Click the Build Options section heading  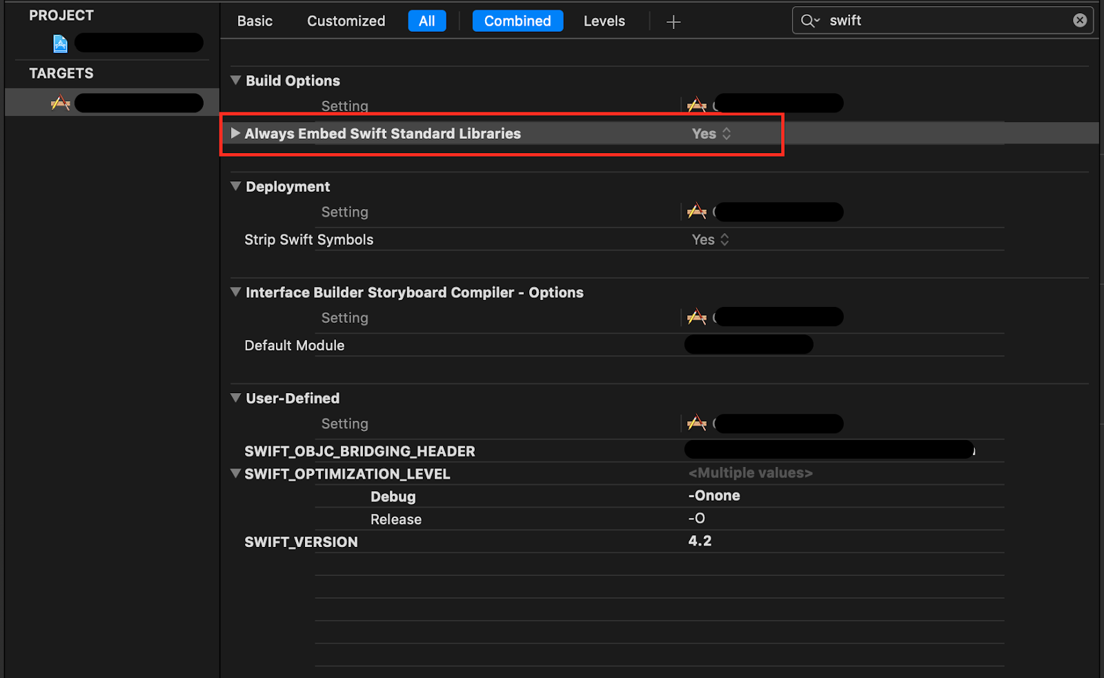click(x=293, y=81)
